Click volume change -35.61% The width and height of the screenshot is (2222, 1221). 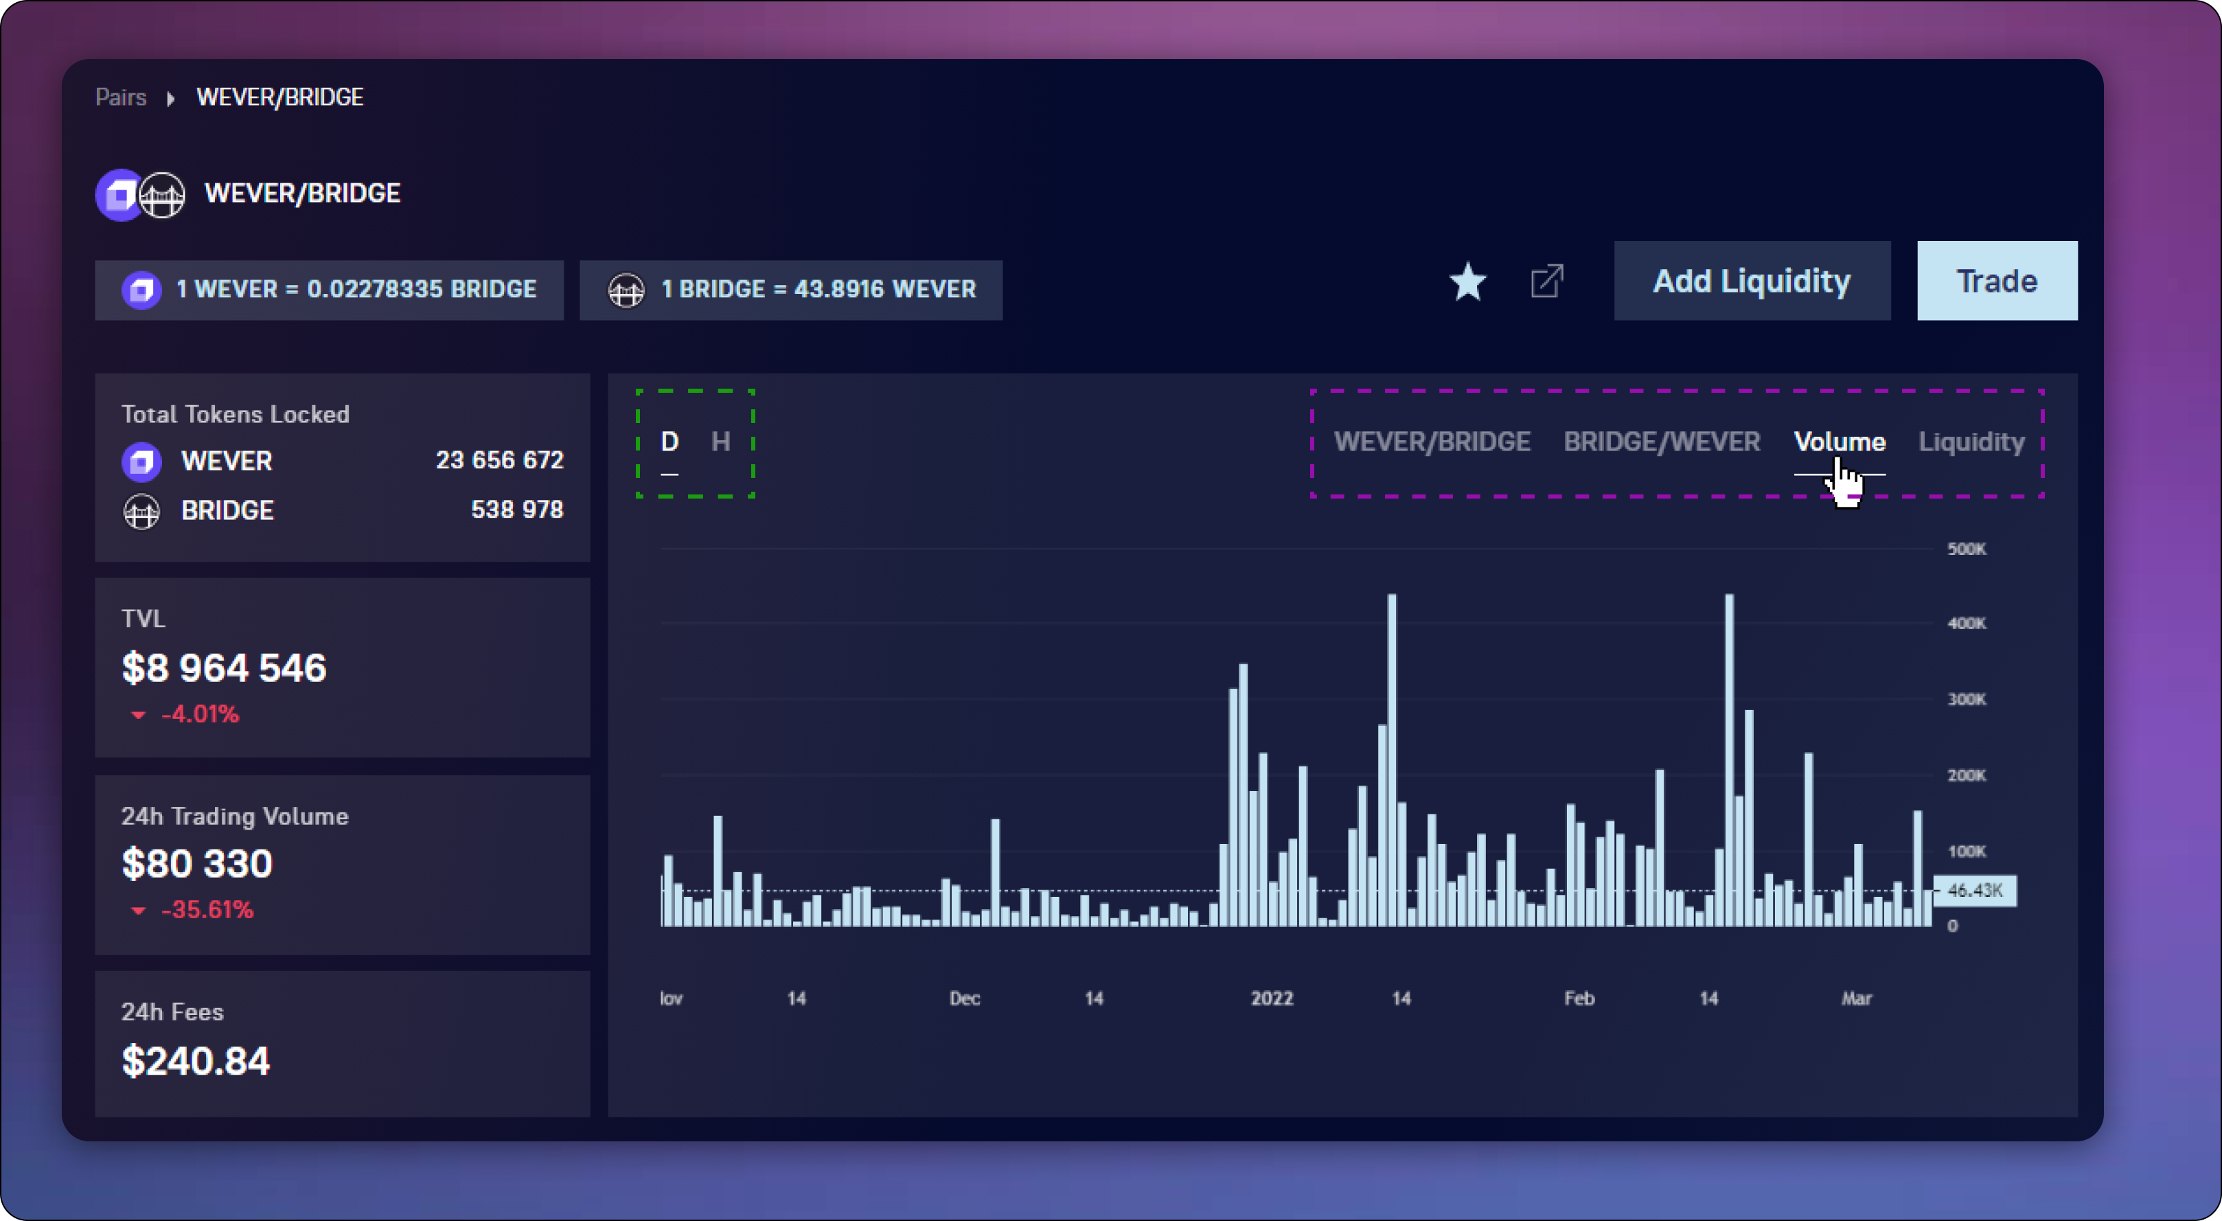207,909
